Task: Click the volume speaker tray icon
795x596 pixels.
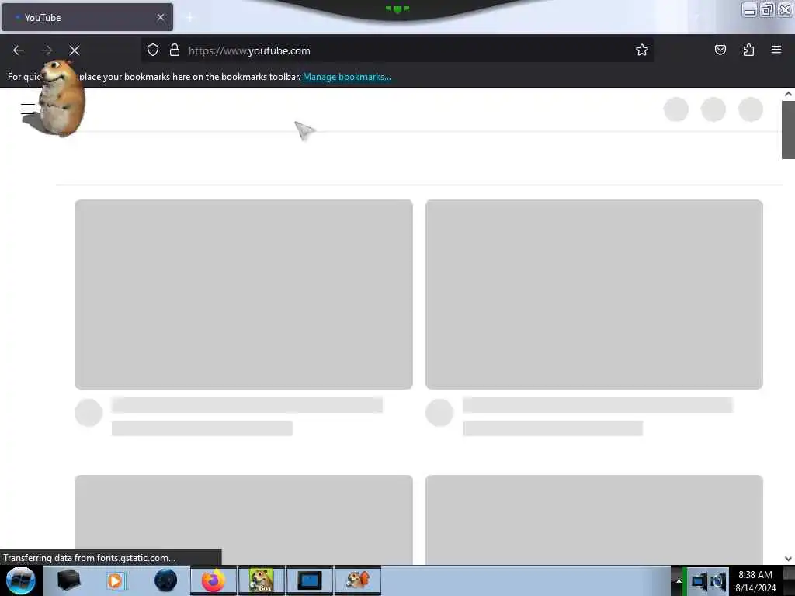Action: tap(718, 581)
